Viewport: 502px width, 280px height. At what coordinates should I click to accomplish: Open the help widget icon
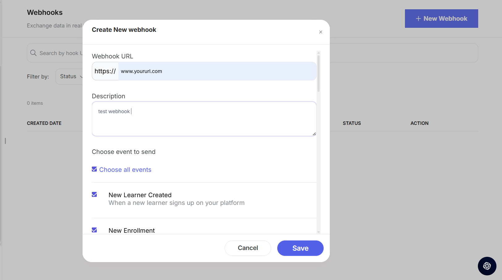click(x=487, y=266)
